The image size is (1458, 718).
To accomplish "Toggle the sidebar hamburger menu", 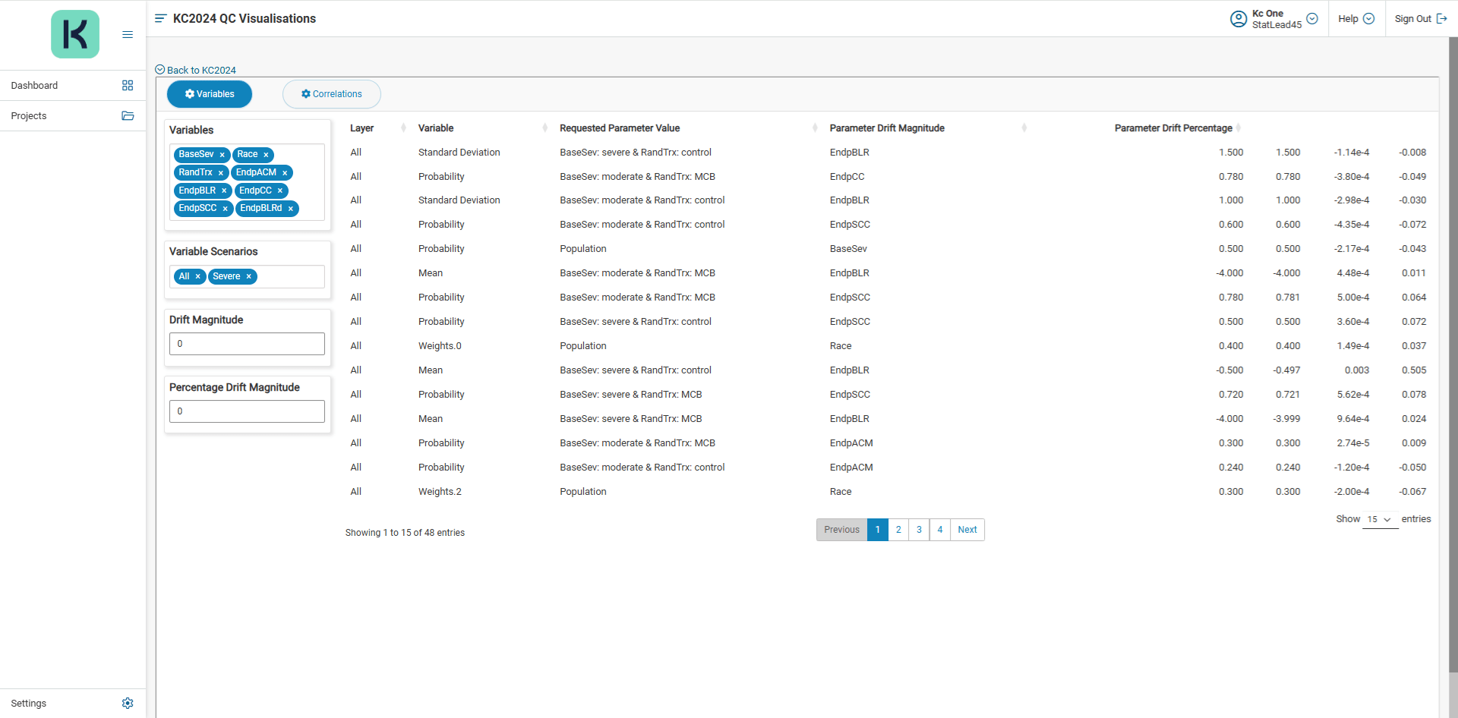I will (128, 34).
